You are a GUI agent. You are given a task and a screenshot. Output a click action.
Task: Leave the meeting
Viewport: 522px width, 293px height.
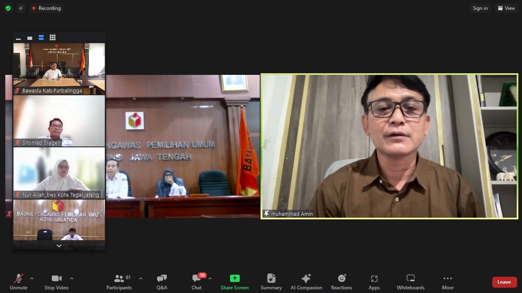(504, 282)
